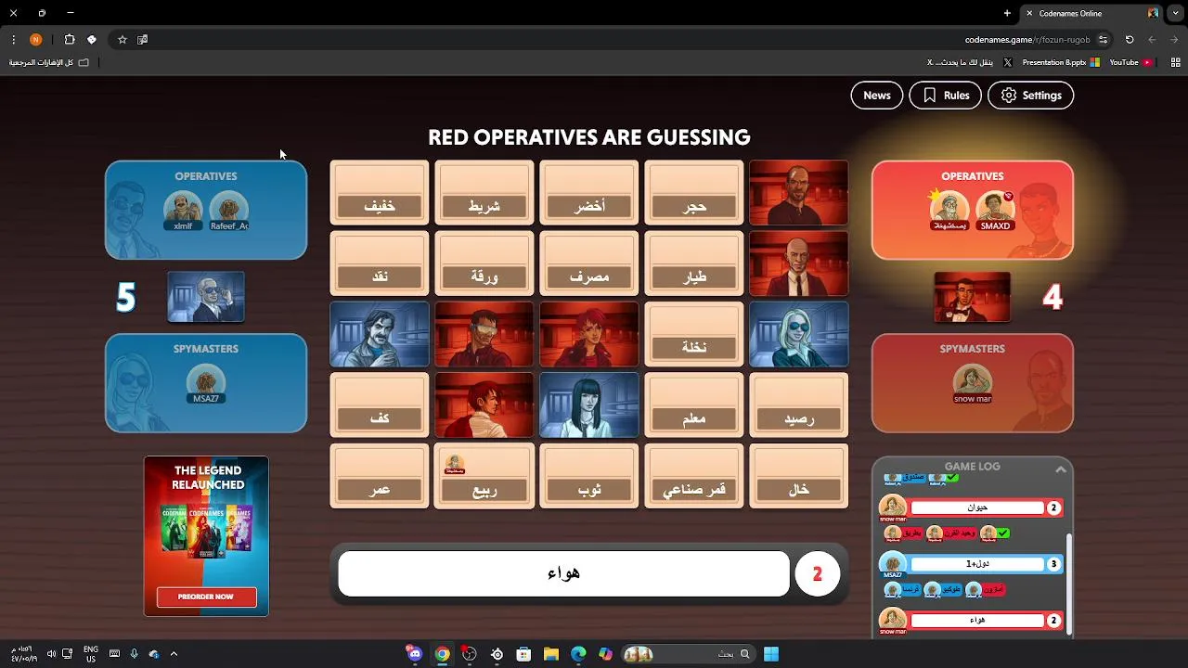The image size is (1188, 668).
Task: Select the عمر word card
Action: tap(380, 476)
